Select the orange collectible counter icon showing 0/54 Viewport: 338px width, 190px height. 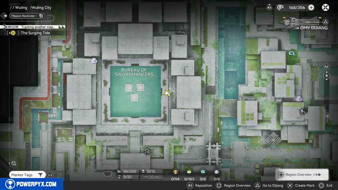click(176, 172)
